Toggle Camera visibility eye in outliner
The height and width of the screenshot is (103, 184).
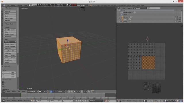176,17
